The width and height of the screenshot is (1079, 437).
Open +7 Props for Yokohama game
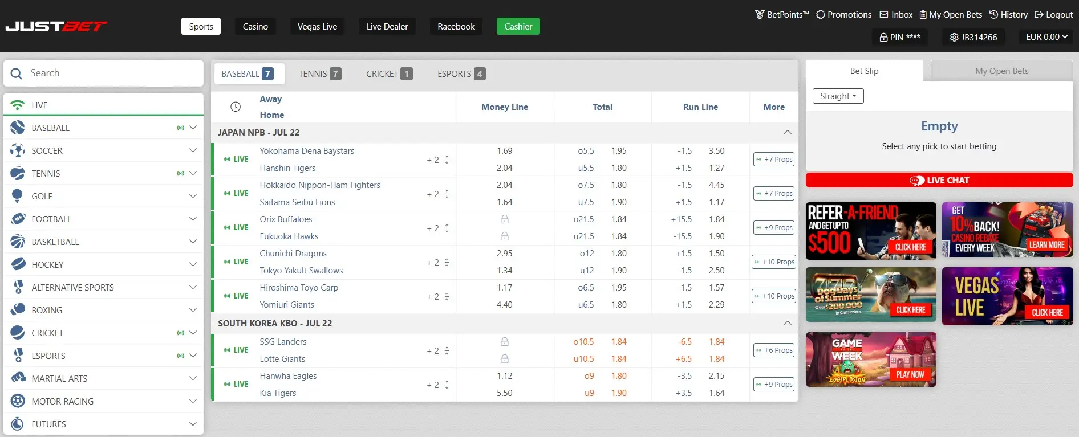774,160
